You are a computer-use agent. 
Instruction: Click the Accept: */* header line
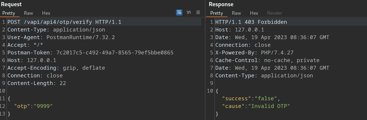(x=25, y=45)
